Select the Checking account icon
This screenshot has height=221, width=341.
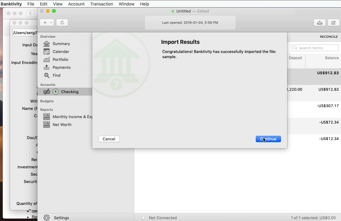coord(47,92)
